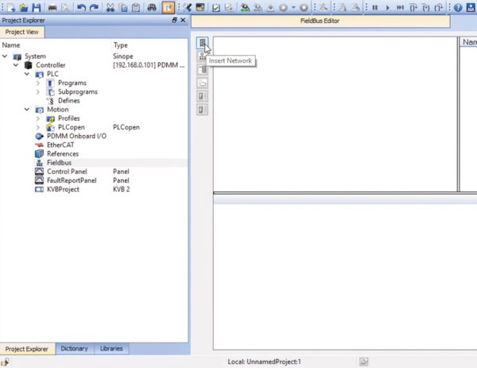
Task: Select the PDMM Onboard I/O item
Action: pyautogui.click(x=76, y=136)
